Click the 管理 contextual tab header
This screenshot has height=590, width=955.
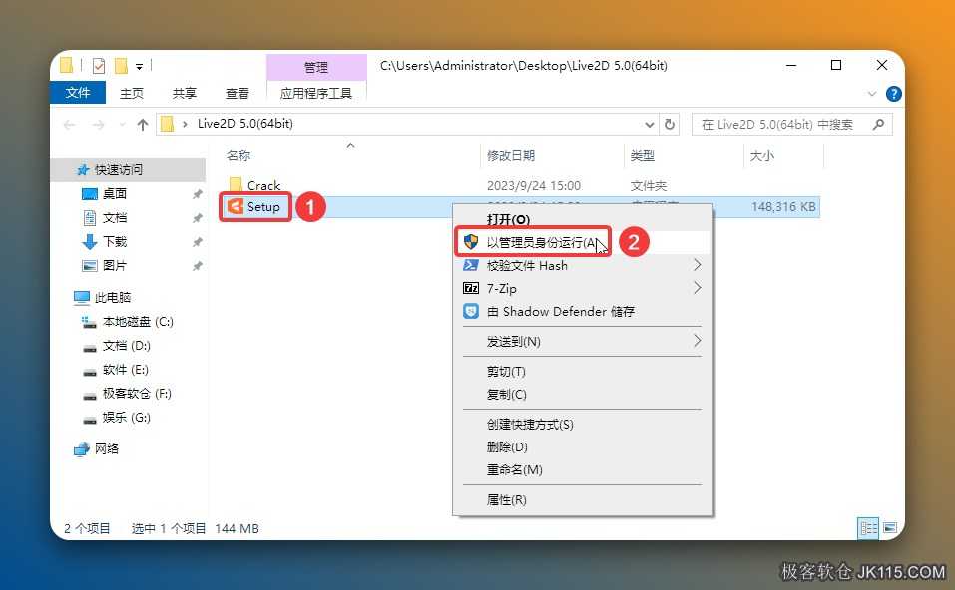click(316, 67)
